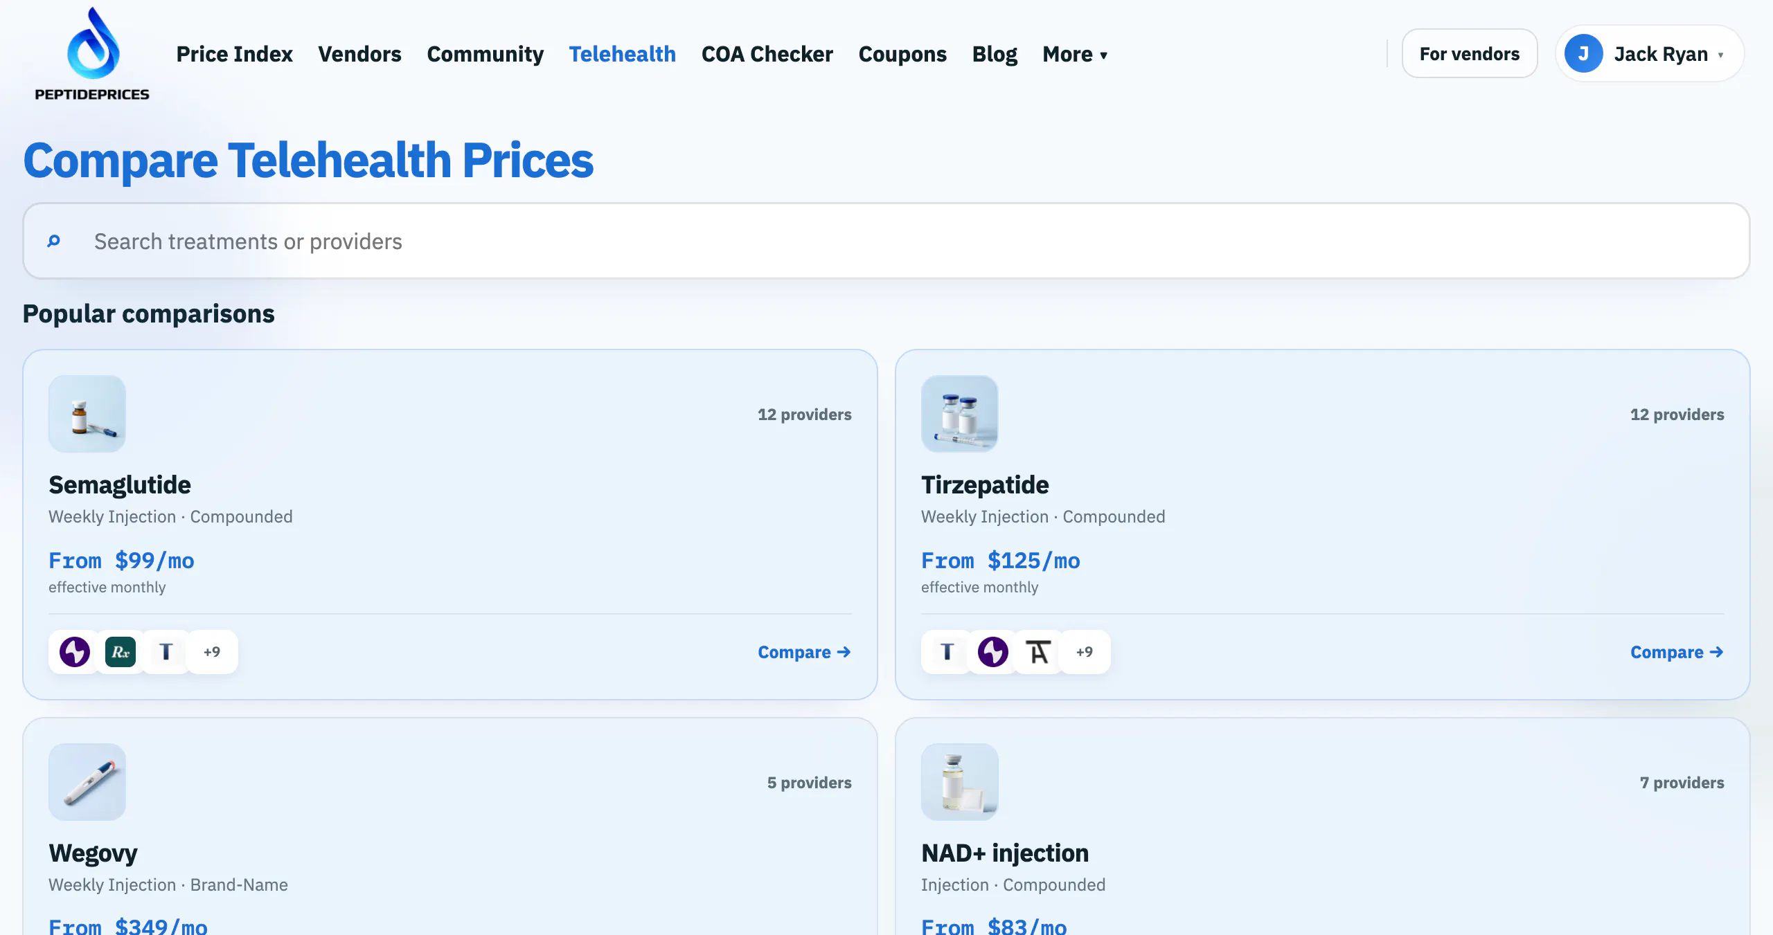Image resolution: width=1773 pixels, height=935 pixels.
Task: Click the '7 providers' label
Action: [1682, 782]
